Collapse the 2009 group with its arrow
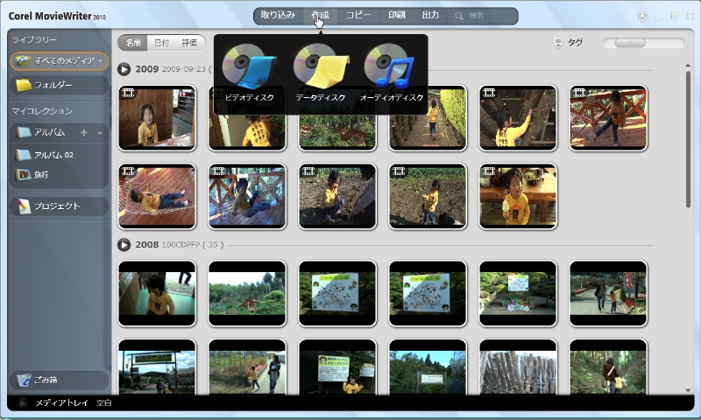The image size is (701, 420). click(124, 68)
